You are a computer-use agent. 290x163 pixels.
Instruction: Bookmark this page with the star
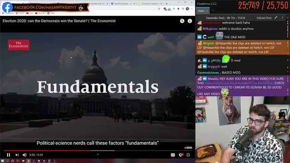159,9
